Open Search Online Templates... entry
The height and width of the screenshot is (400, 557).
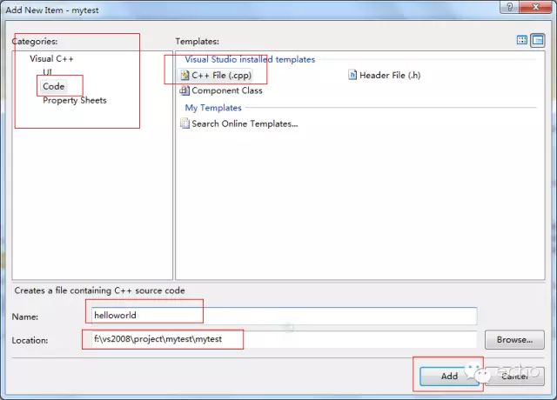(245, 123)
